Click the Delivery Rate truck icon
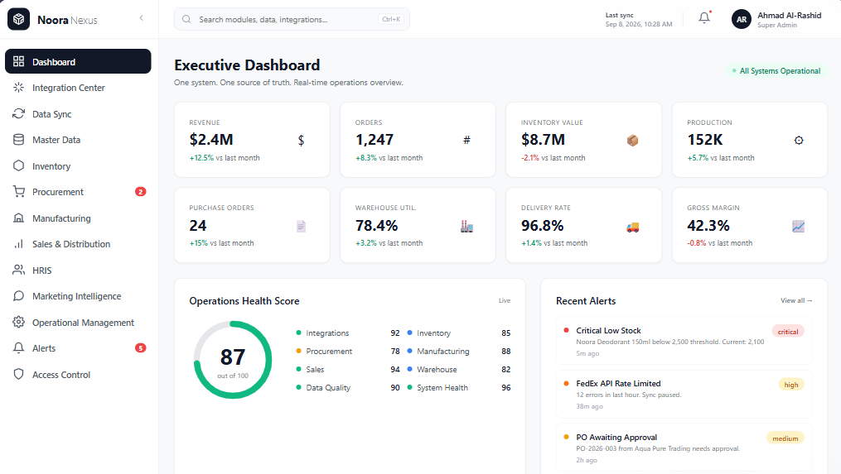The height and width of the screenshot is (474, 841). tap(633, 227)
